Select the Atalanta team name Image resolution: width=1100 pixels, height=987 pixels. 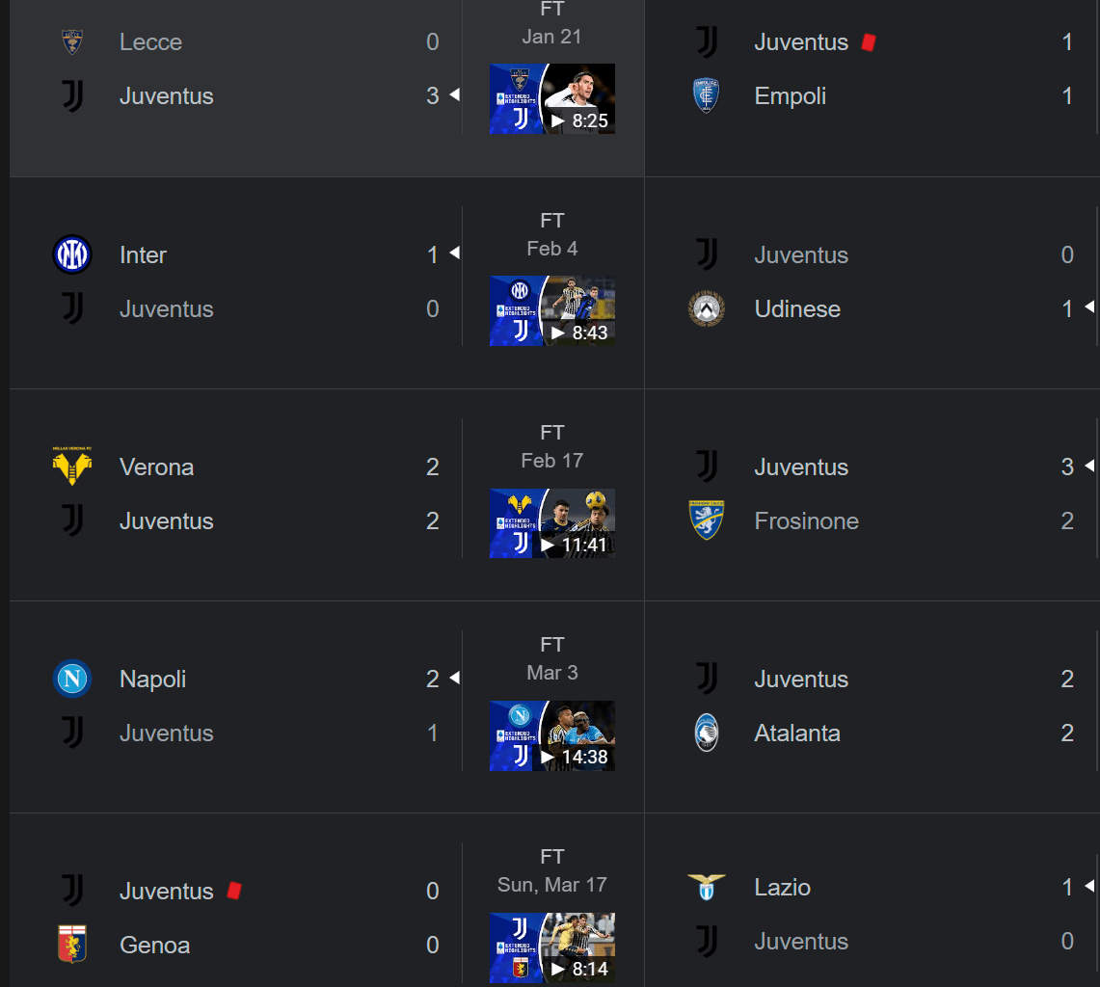797,733
